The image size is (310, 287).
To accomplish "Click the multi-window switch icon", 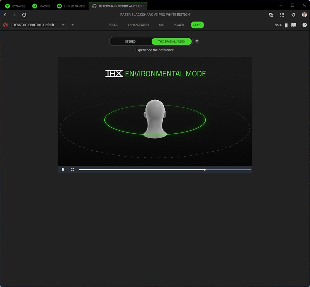I will (x=271, y=15).
